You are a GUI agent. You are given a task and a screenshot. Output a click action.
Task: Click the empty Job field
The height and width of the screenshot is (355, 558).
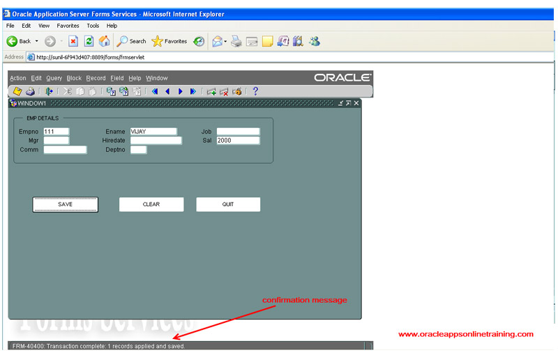tap(238, 132)
